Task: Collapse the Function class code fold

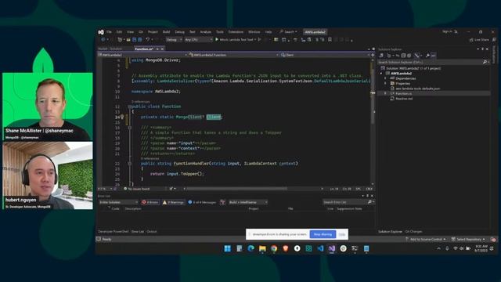Action: (x=130, y=107)
